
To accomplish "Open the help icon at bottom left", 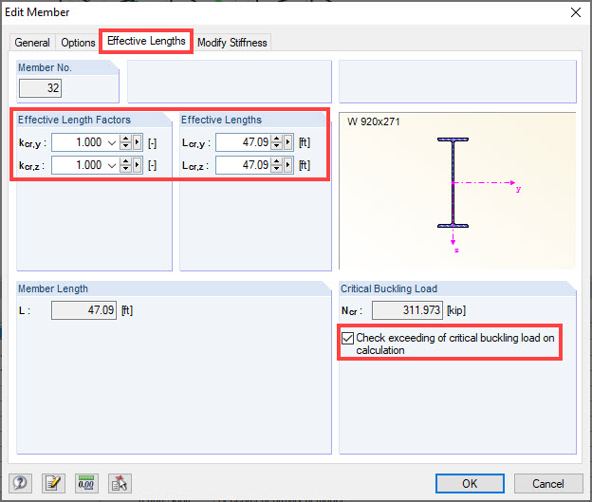I will click(20, 483).
